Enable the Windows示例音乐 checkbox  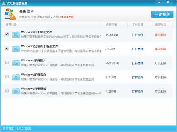(7, 77)
